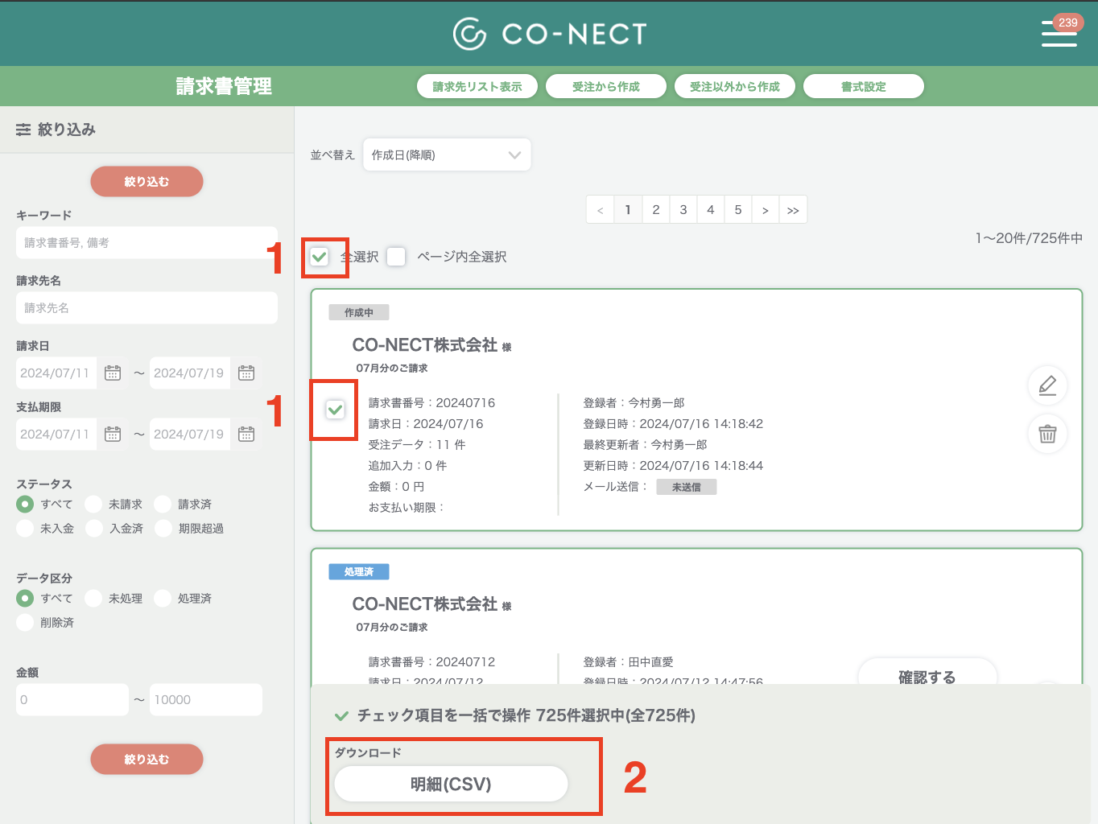Click the 未送信 mail status badge
The height and width of the screenshot is (824, 1098).
pyautogui.click(x=687, y=487)
